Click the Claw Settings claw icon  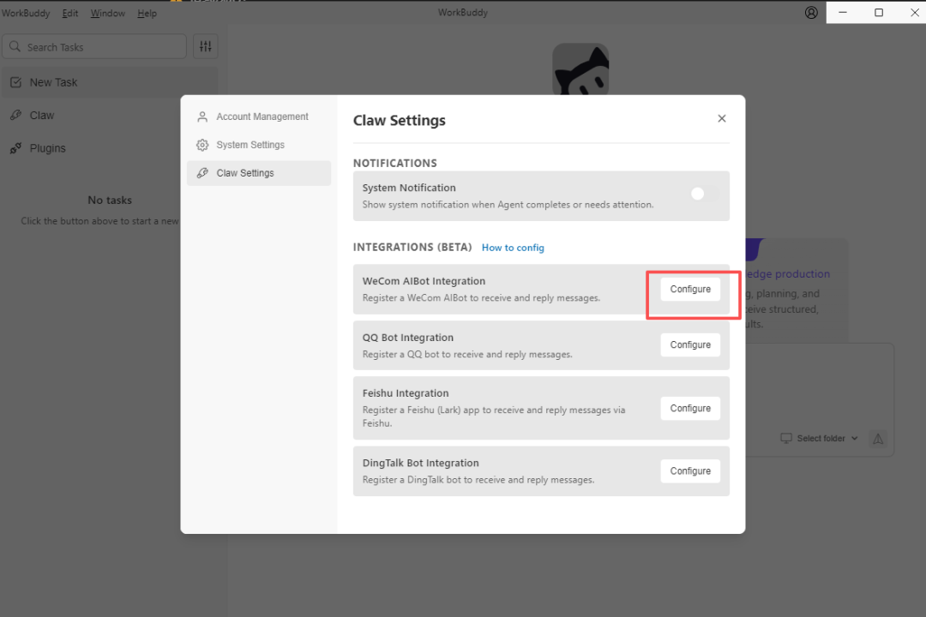coord(202,173)
